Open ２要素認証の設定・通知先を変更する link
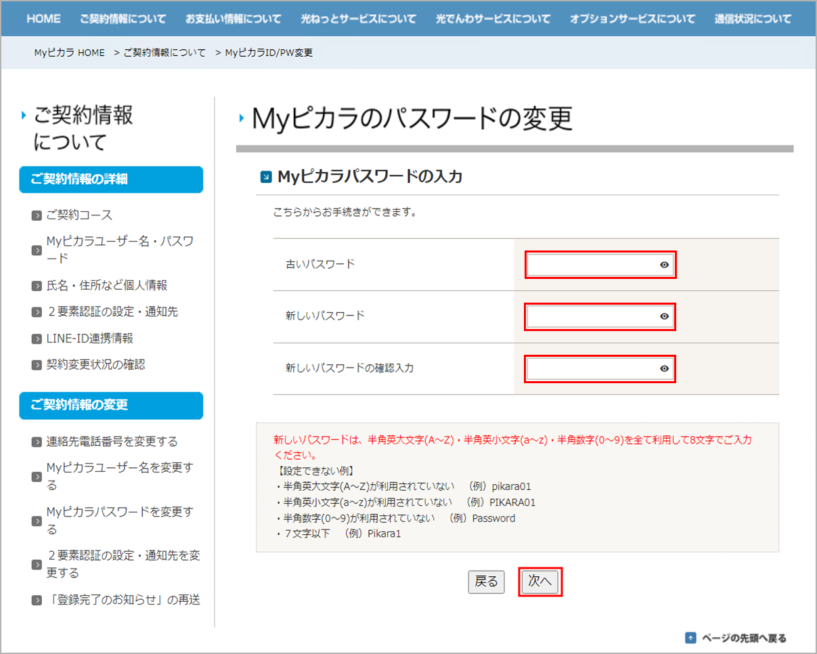Viewport: 817px width, 654px height. [x=123, y=564]
